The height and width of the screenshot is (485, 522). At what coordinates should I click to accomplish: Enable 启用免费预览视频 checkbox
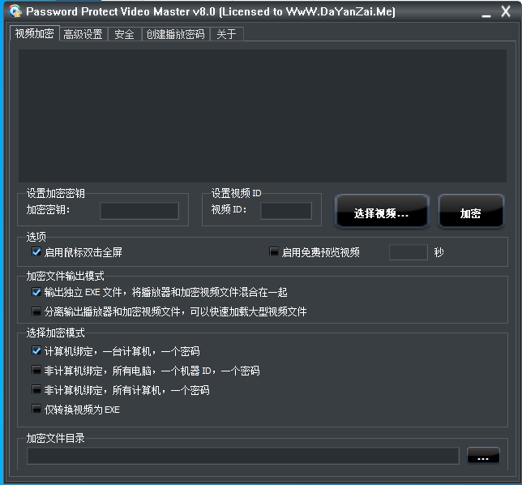pyautogui.click(x=274, y=251)
